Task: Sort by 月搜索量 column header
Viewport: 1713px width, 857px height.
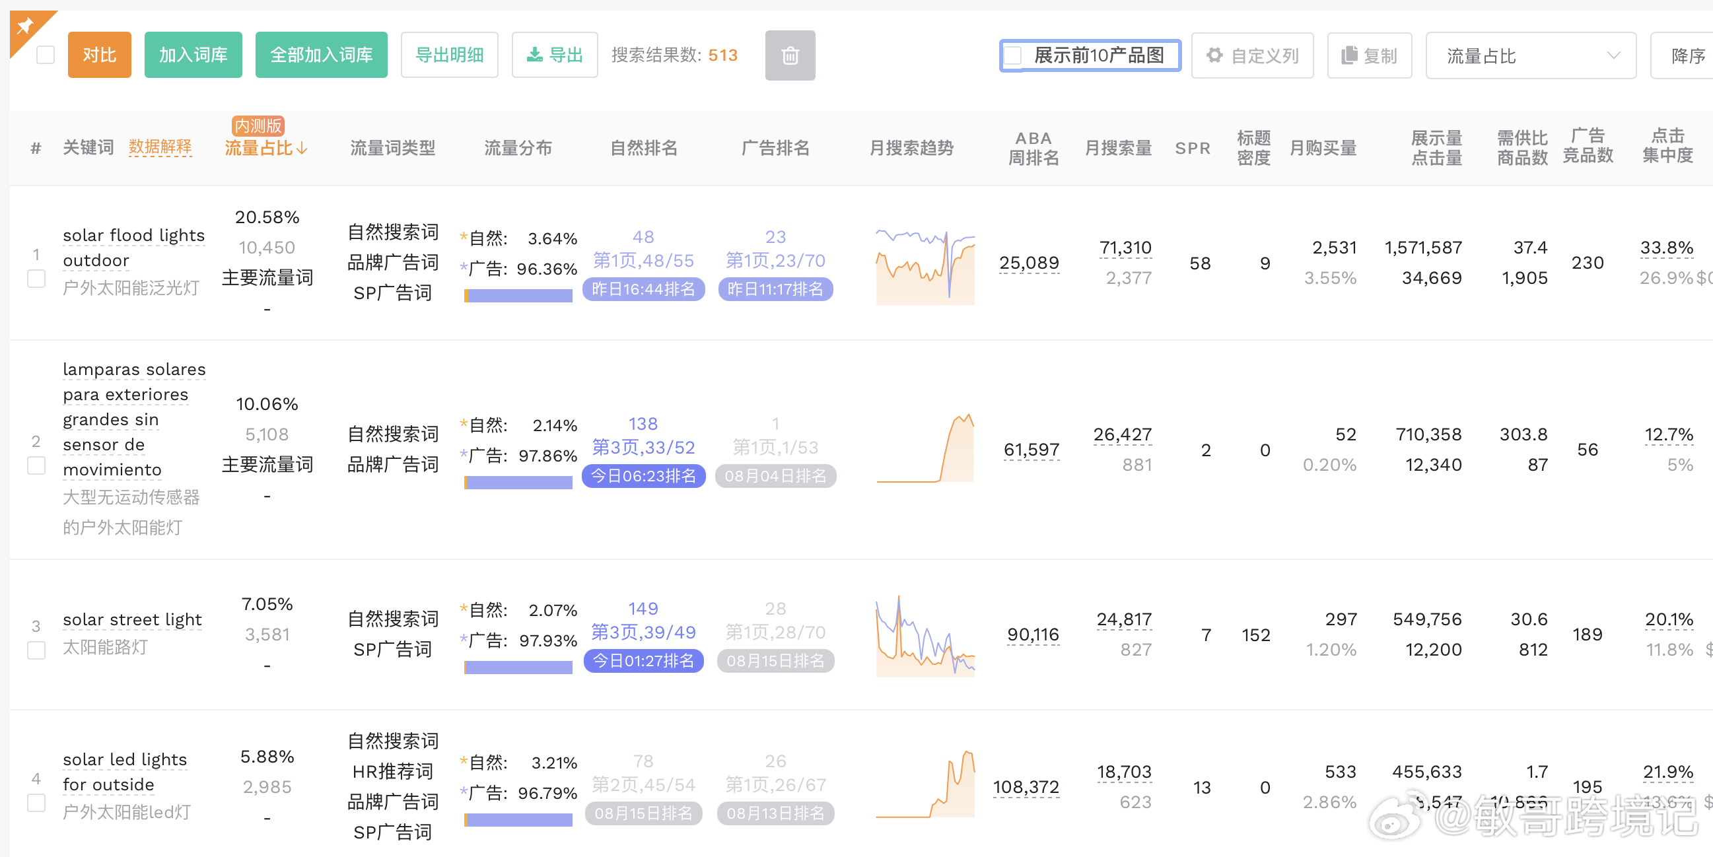Action: [x=1118, y=148]
